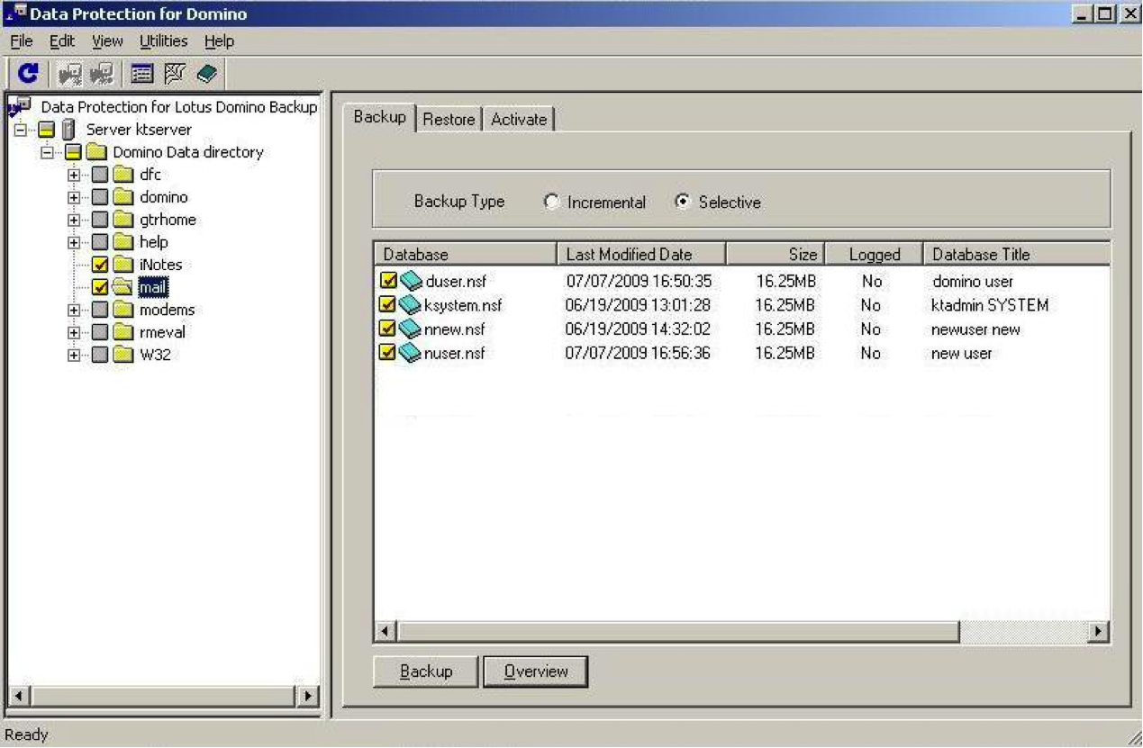1143x748 pixels.
Task: Click the help folder icon
Action: (x=123, y=242)
